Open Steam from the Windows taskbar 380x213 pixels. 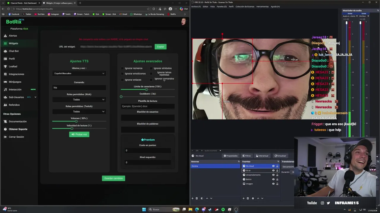pyautogui.click(x=210, y=209)
